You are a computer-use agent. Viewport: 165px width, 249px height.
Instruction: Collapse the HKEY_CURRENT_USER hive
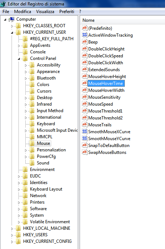point(12,33)
